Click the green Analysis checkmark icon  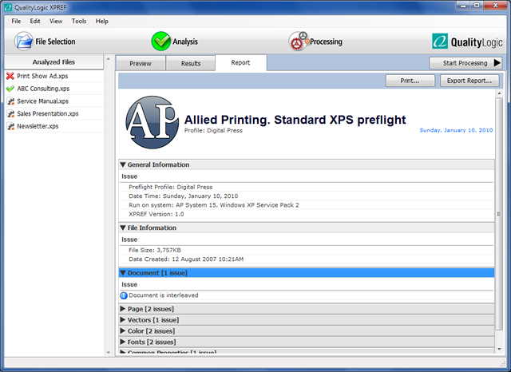pyautogui.click(x=160, y=41)
